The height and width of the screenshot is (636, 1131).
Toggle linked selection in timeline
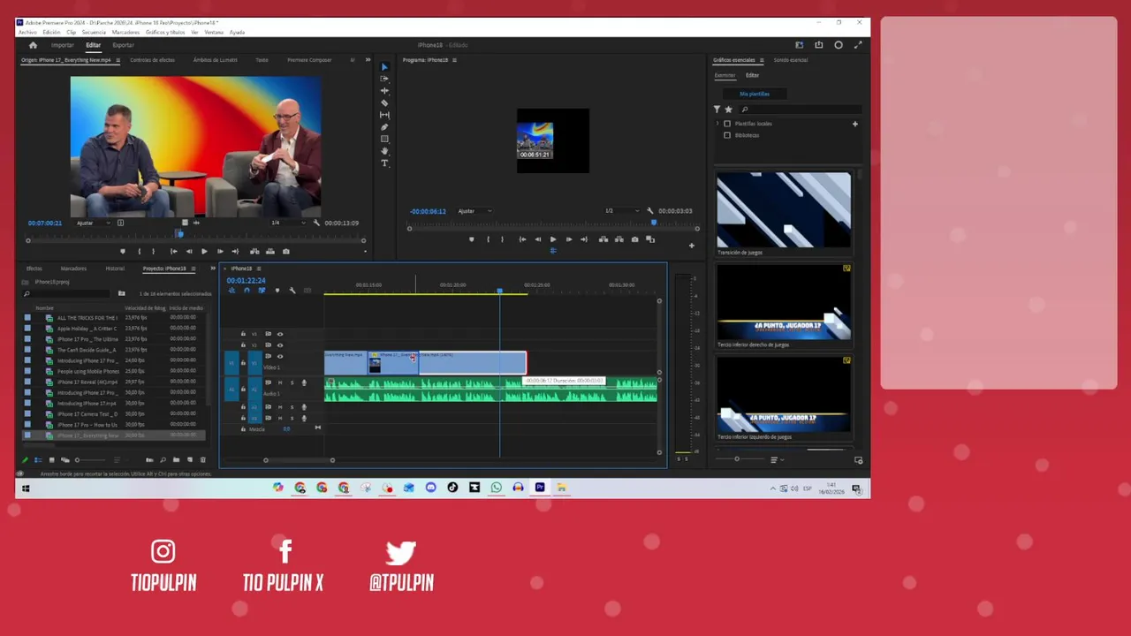[262, 291]
